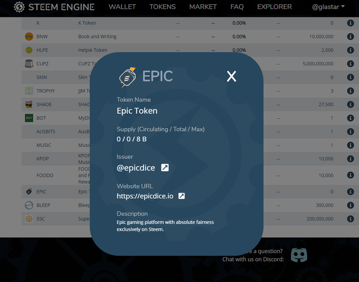Screen dimensions: 359x282
Task: Open the WALLET menu item
Action: pyautogui.click(x=122, y=7)
